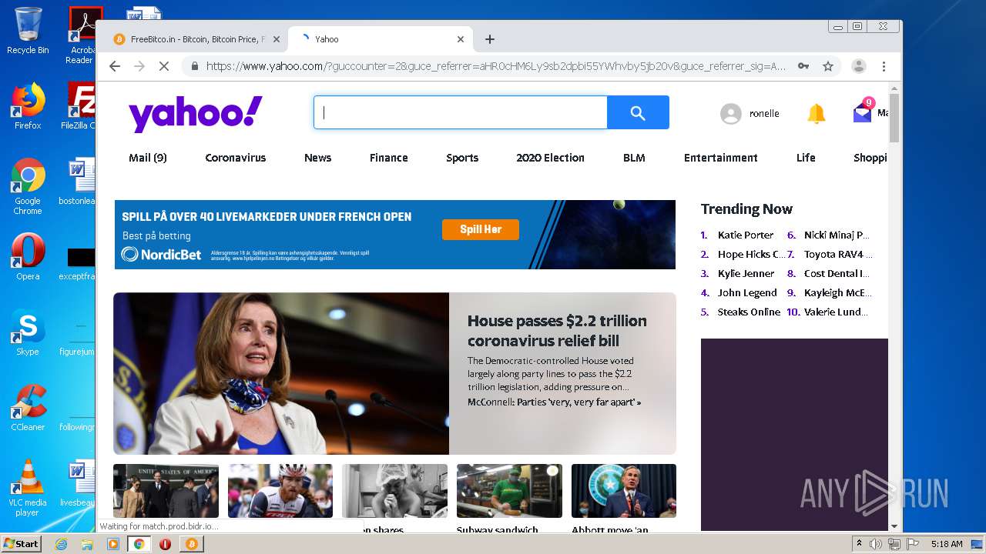Open the Finance navigation item
986x554 pixels.
coord(388,158)
